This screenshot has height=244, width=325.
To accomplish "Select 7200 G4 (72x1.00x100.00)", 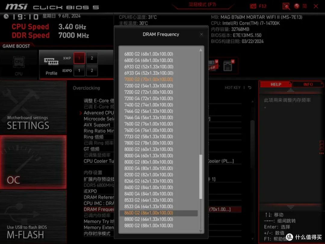I will [x=148, y=99].
